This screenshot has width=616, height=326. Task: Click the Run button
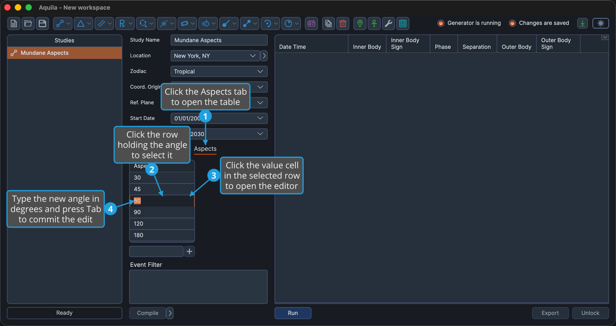point(293,313)
